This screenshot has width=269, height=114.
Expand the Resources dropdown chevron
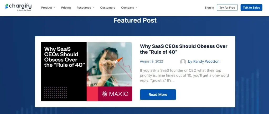point(93,8)
